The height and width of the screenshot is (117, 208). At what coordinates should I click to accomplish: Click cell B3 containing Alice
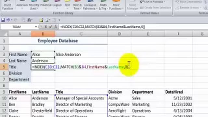[x=43, y=54]
